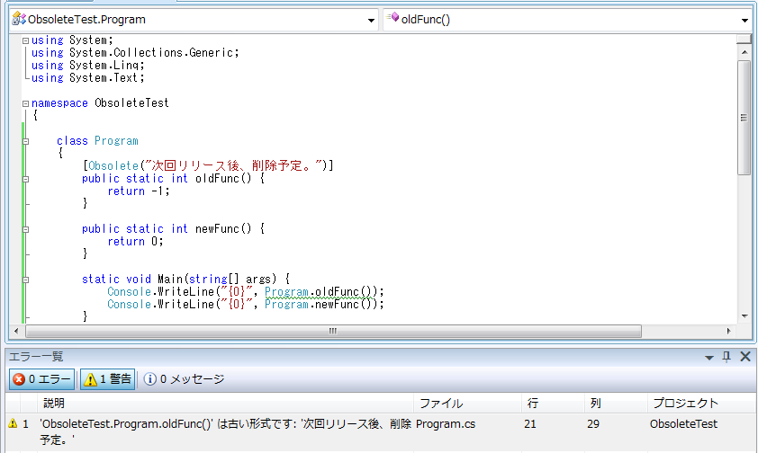Click column number 29 cell

click(593, 424)
